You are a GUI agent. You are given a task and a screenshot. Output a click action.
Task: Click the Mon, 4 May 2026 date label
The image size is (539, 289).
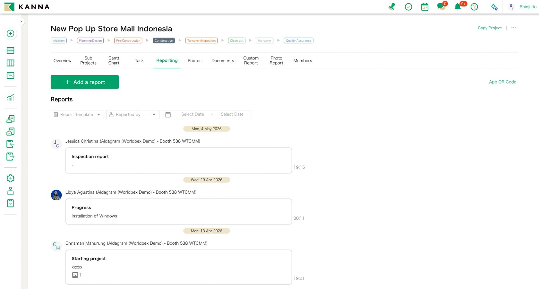click(x=207, y=129)
